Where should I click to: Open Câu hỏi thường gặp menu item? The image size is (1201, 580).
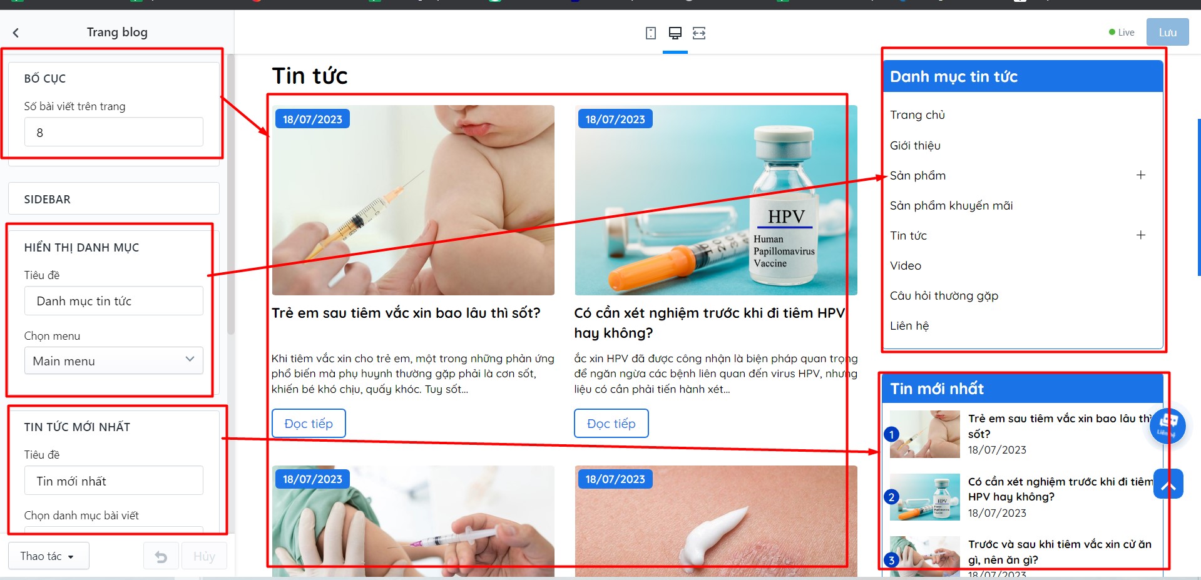click(944, 295)
